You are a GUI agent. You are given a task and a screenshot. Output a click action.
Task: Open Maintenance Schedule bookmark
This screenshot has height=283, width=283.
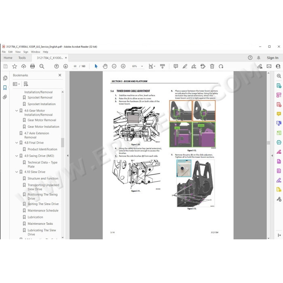click(43, 211)
